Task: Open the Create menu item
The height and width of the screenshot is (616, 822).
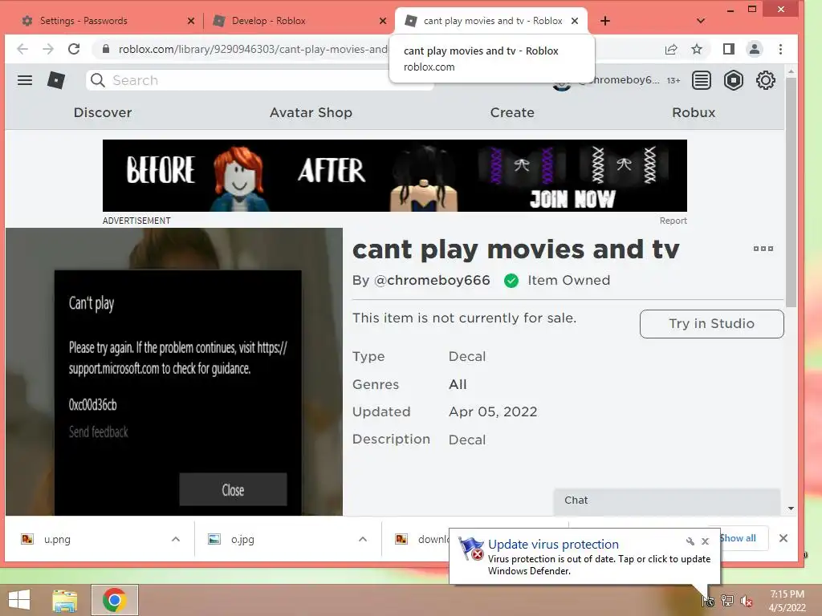Action: 512,112
